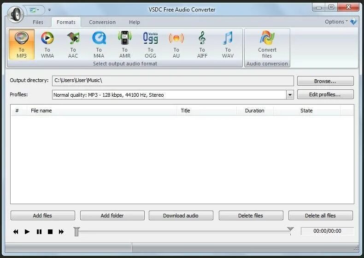
Task: Maximize the VSDC Free Audio Converter window
Action: [331, 7]
